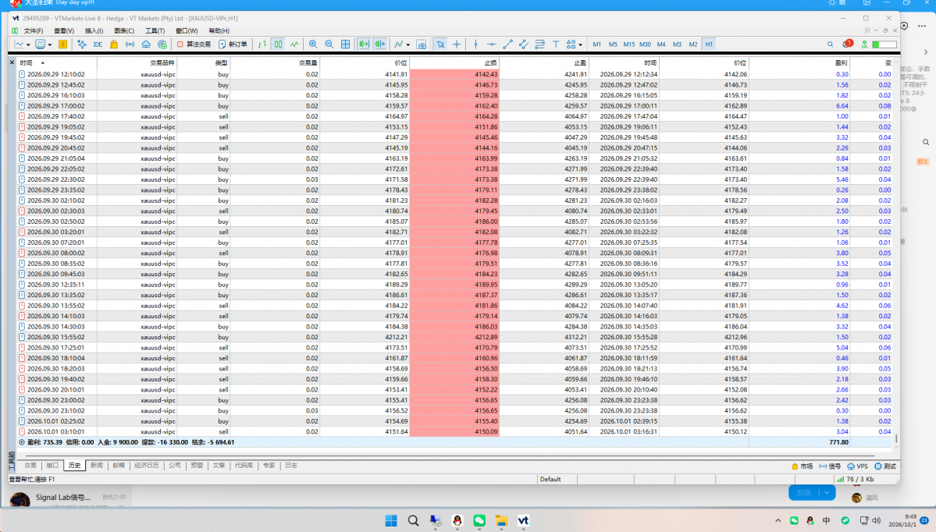The width and height of the screenshot is (936, 532).
Task: Open the MQL5 IDE editor icon
Action: pyautogui.click(x=98, y=44)
